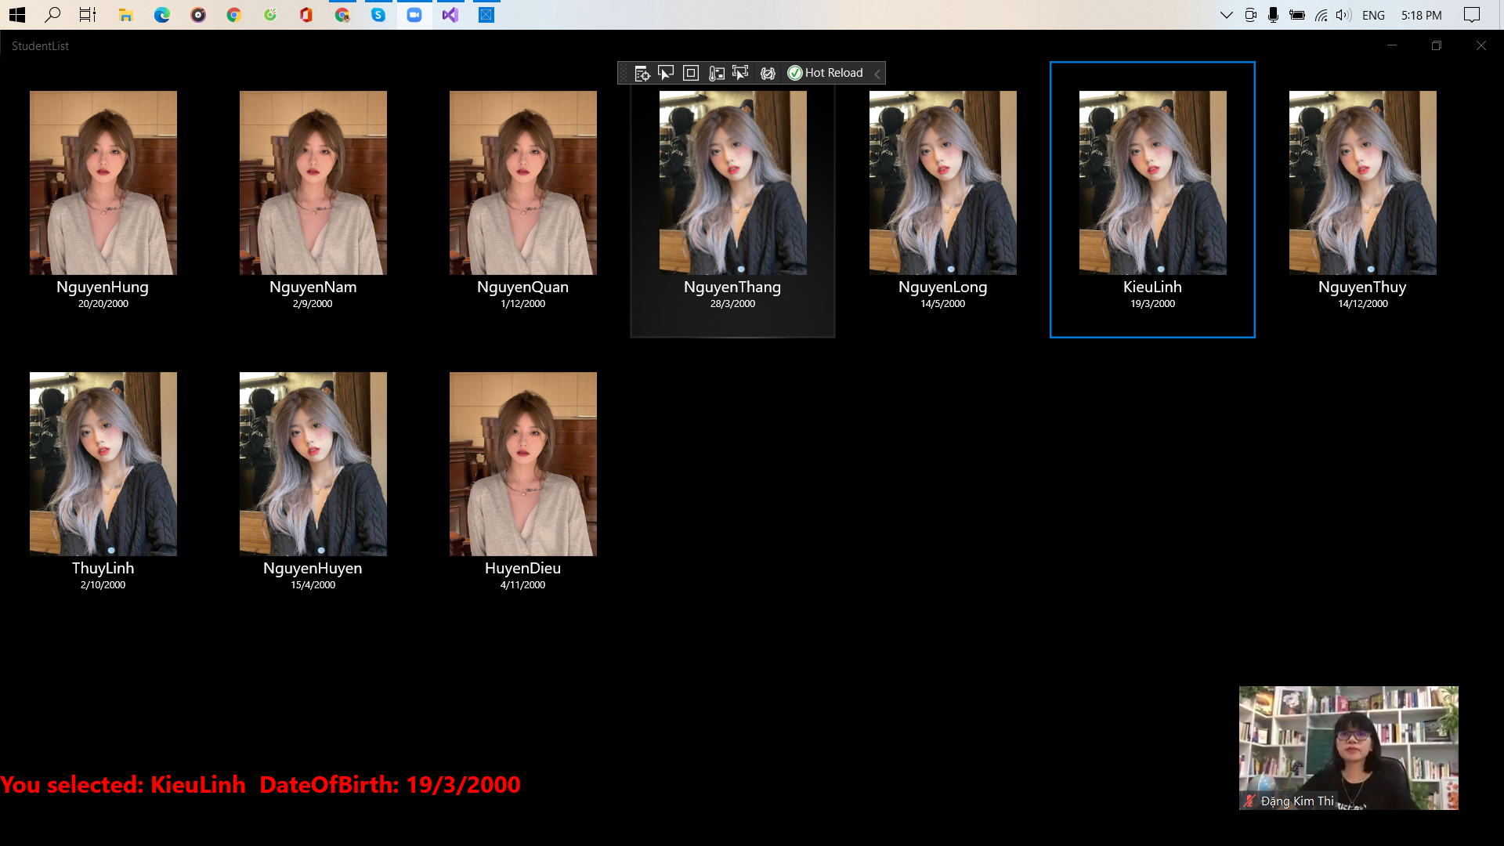
Task: Switch ENG input language indicator
Action: pos(1373,15)
